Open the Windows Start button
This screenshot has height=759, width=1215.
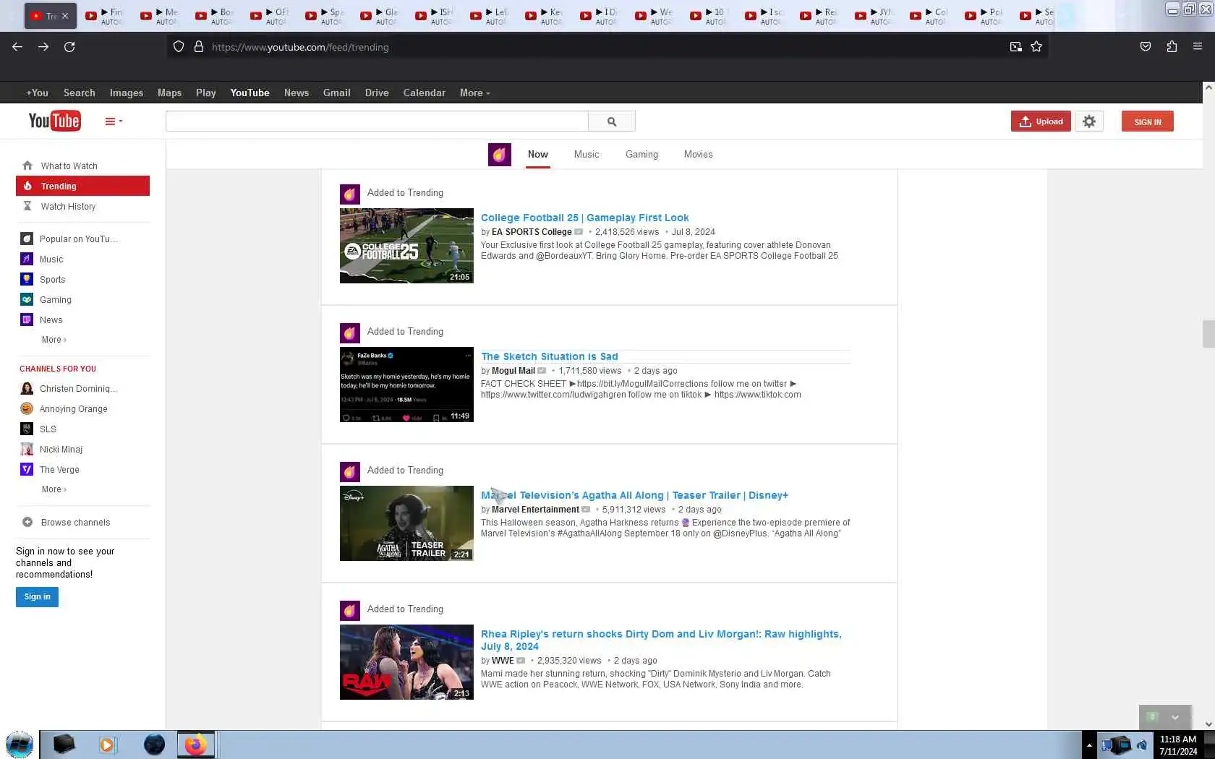click(x=20, y=745)
